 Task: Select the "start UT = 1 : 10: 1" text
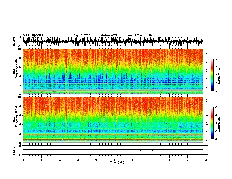(141, 35)
